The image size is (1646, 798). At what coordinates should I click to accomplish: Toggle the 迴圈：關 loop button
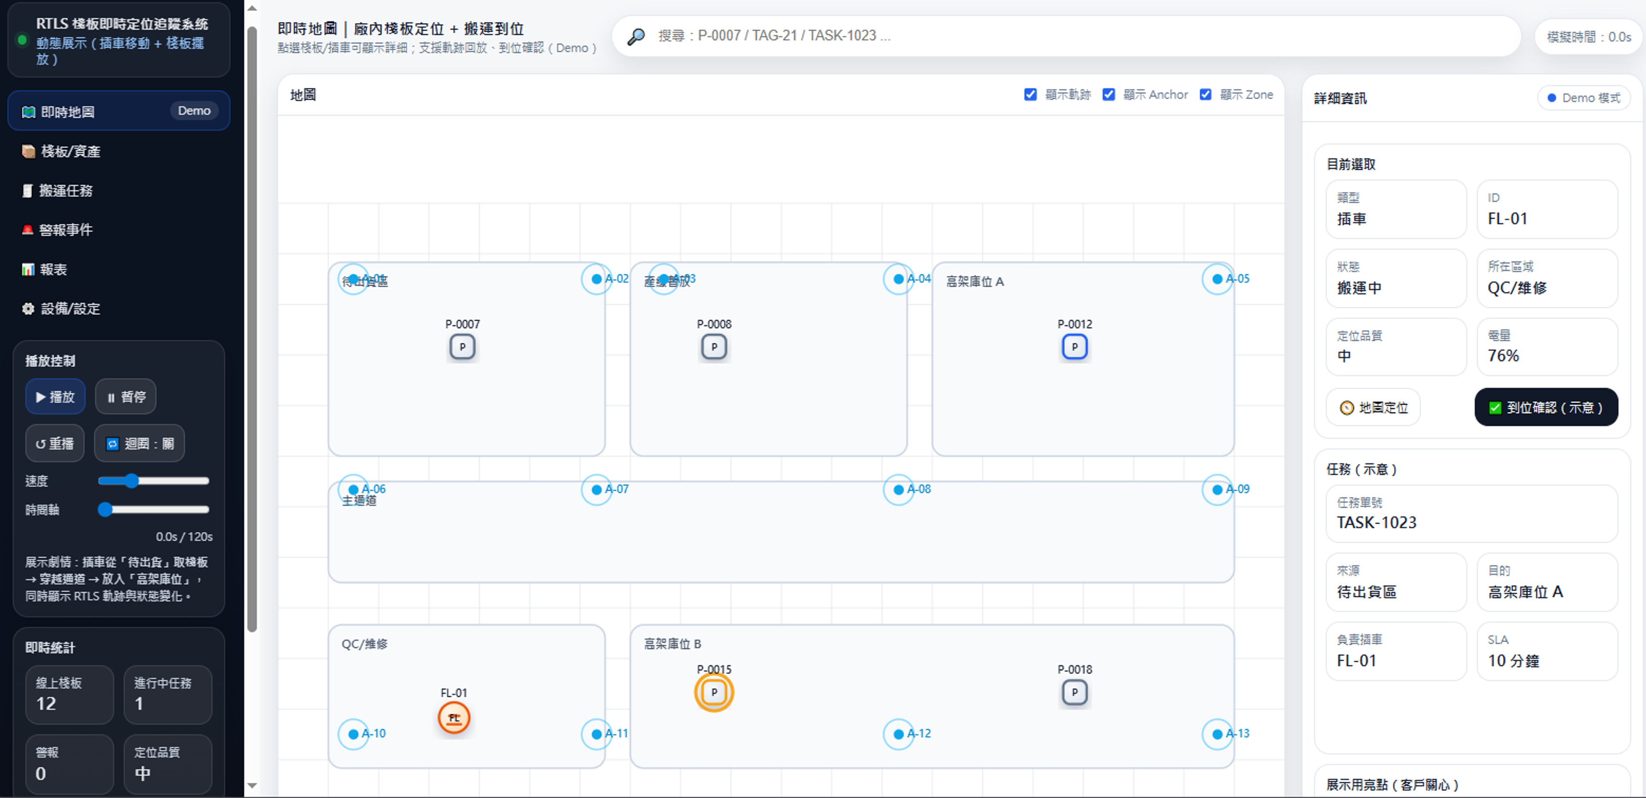coord(139,443)
